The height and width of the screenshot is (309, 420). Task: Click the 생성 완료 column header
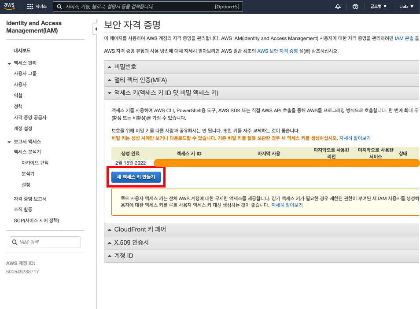click(x=130, y=154)
